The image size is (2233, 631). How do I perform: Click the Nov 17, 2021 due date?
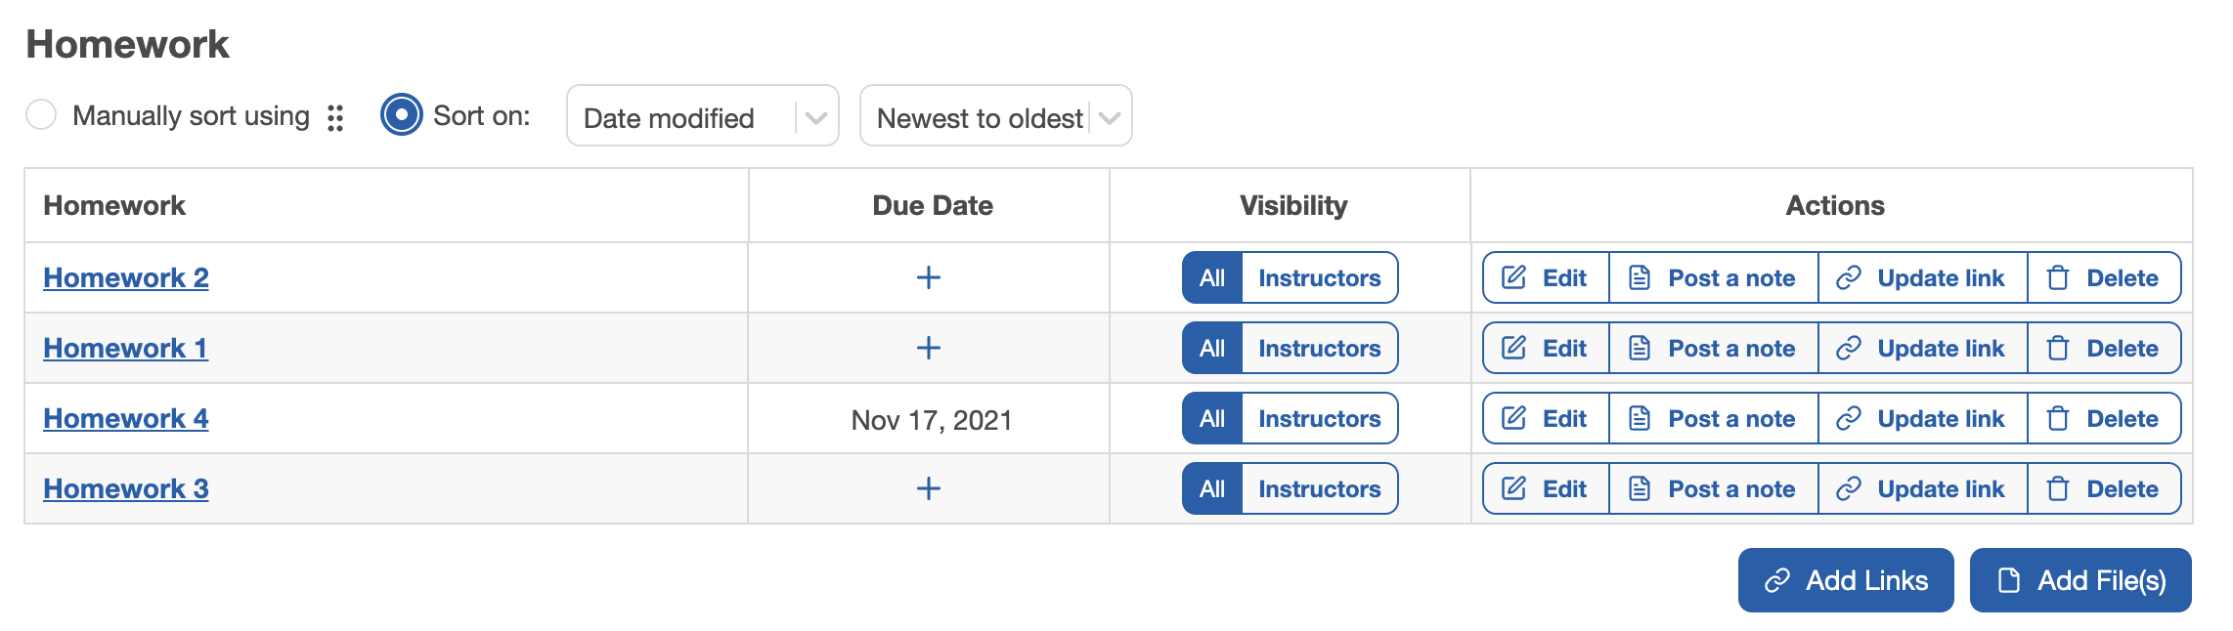[931, 420]
